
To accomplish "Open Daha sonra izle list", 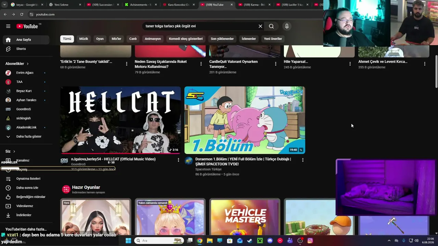I will pos(26,188).
